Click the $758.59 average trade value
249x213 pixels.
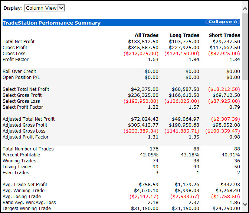point(149,184)
